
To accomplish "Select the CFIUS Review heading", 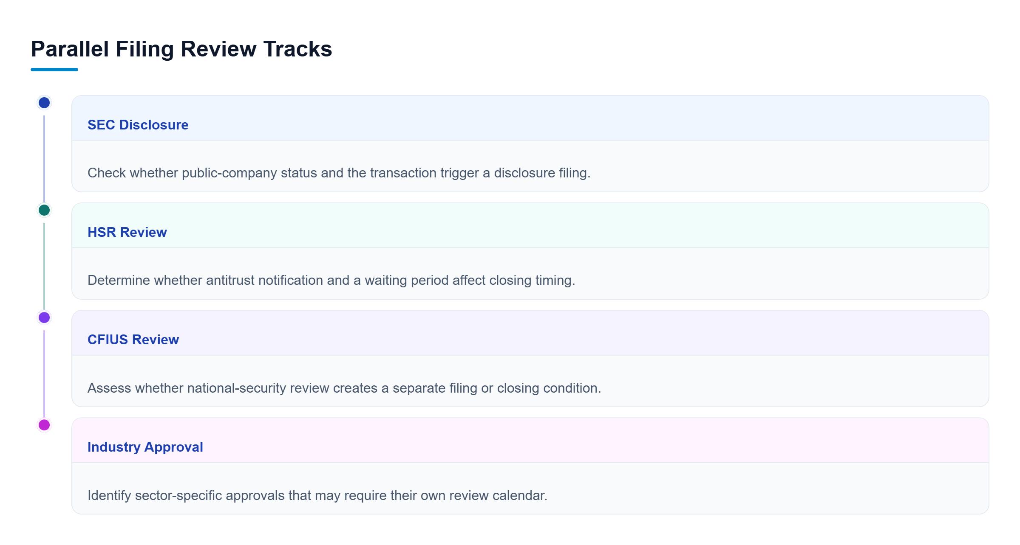I will tap(133, 340).
